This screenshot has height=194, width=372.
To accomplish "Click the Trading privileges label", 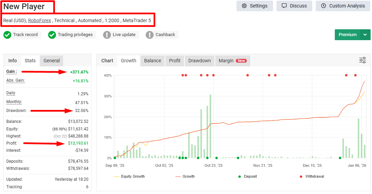I will (x=75, y=35).
